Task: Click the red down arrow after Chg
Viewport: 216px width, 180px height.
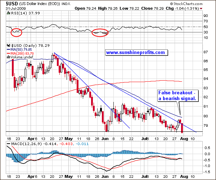Action: point(201,9)
